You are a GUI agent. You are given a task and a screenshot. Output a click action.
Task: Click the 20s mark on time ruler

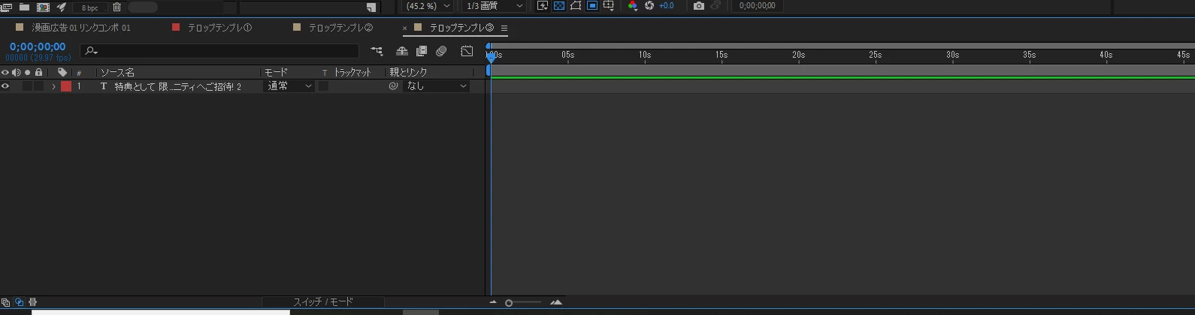(798, 55)
